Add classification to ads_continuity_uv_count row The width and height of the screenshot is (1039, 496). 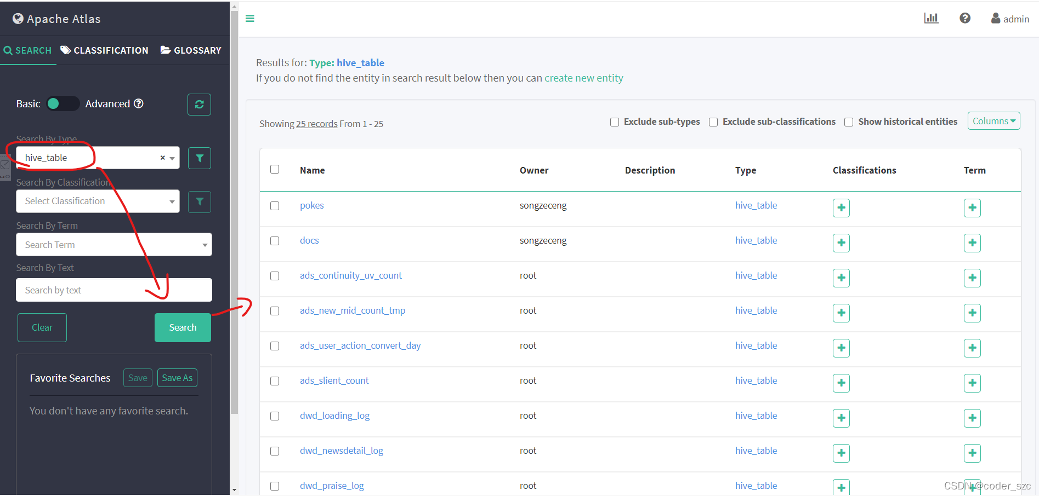841,278
